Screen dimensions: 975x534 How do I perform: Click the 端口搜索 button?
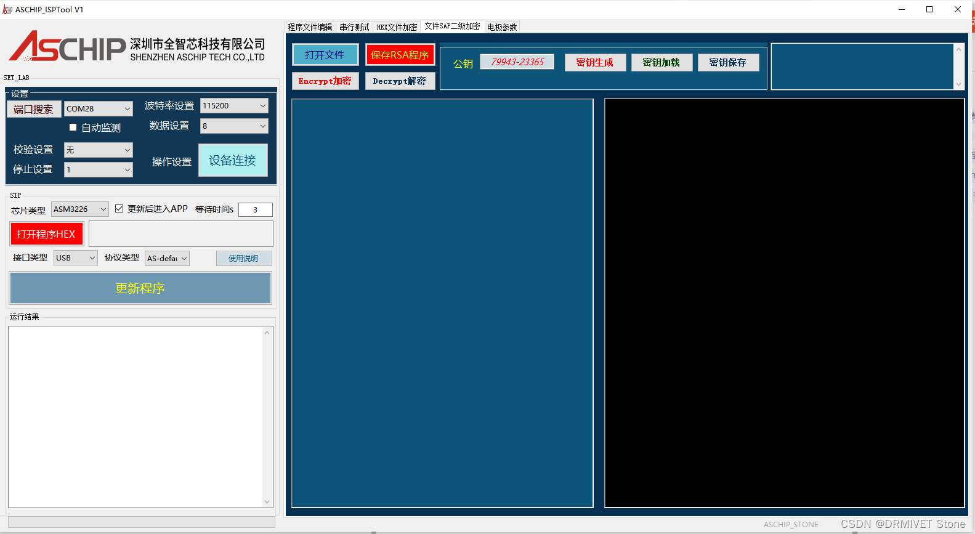pyautogui.click(x=34, y=109)
